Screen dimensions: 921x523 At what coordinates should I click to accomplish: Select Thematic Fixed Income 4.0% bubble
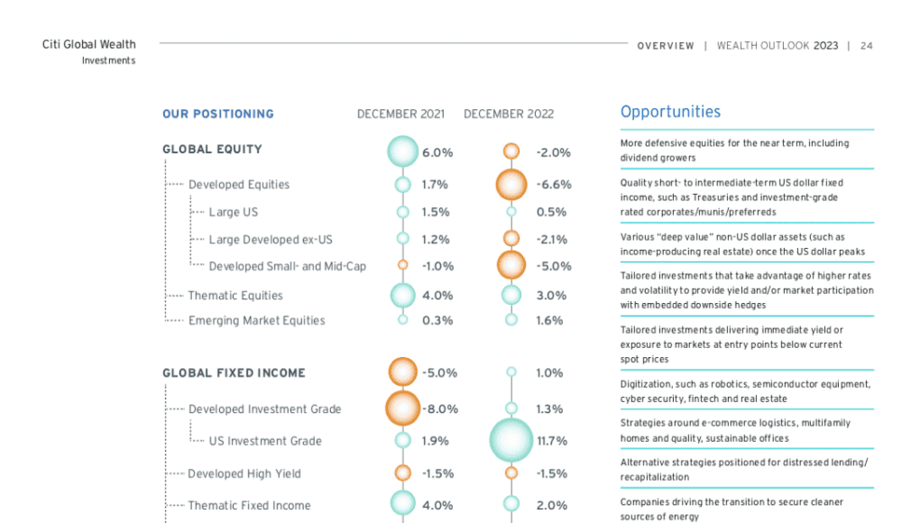403,504
